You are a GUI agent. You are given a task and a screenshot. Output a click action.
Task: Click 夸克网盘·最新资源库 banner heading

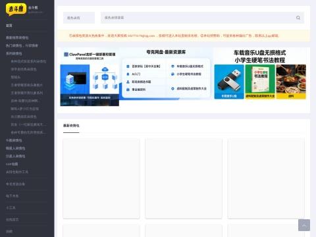(x=166, y=52)
